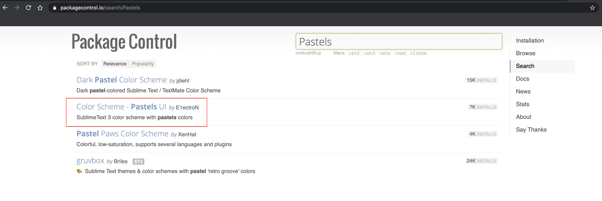Sort results by Relevance
This screenshot has width=602, height=201.
115,64
